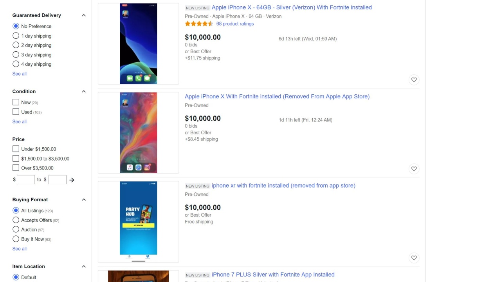Screen dimensions: 501x282
Task: Collapse the Guaranteed Delivery section
Action: pyautogui.click(x=83, y=15)
